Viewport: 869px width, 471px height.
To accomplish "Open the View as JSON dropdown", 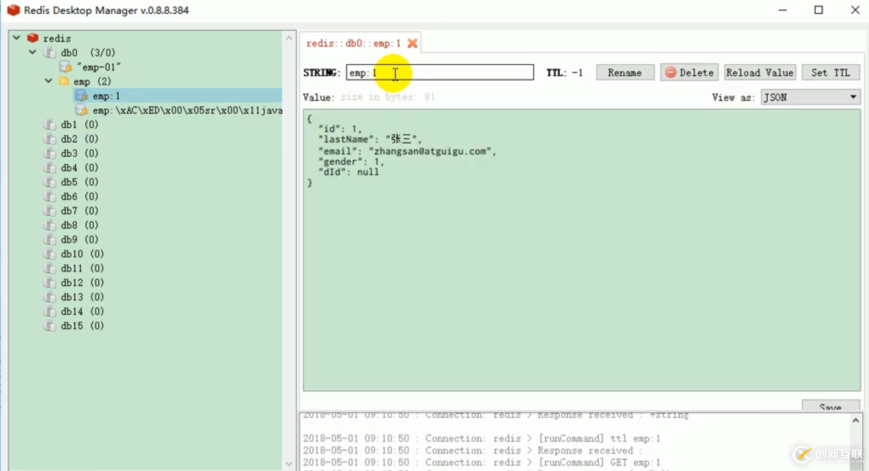I will point(810,97).
